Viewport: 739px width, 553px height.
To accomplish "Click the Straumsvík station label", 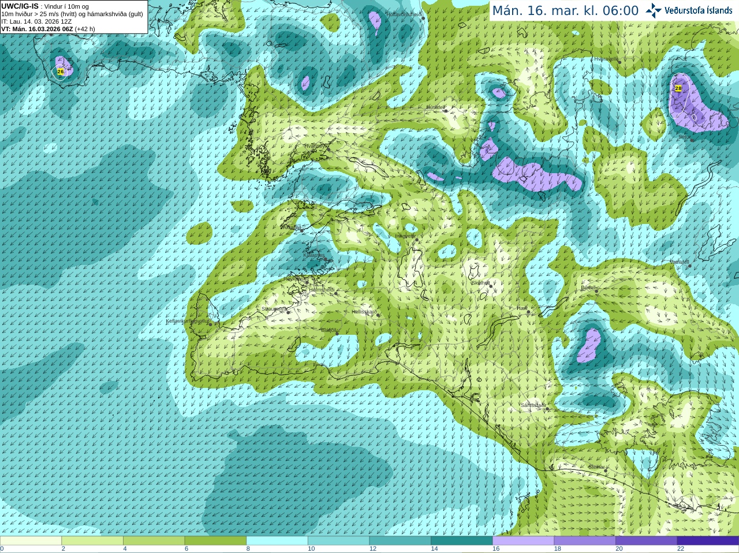I will click(274, 309).
